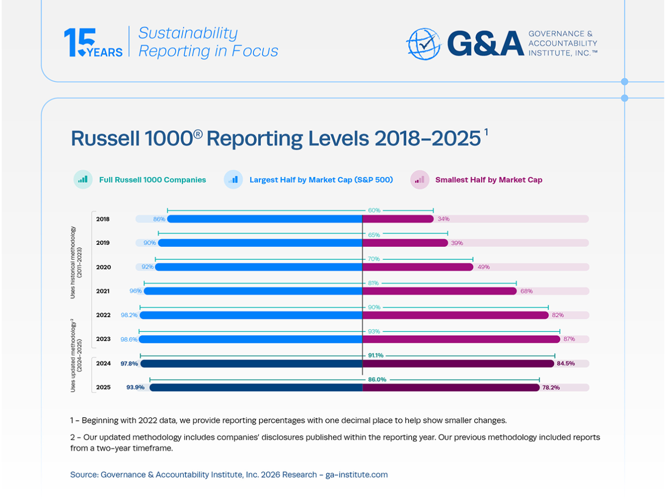Select the 'Largest Half by Market Cap (S&P 500)' label
The image size is (667, 500).
(321, 180)
